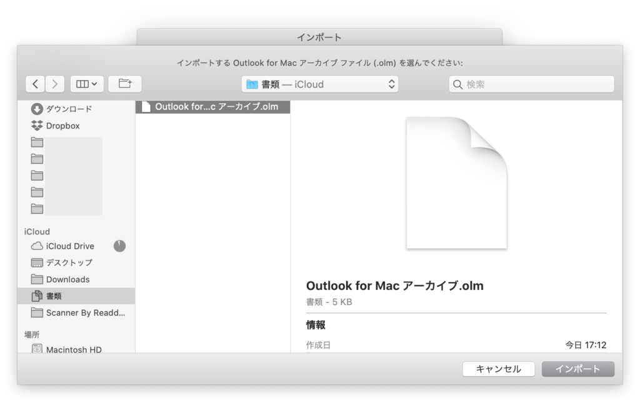Viewport: 640px width, 405px height.
Task: Open the Scanner By Readd... folder
Action: tap(76, 312)
